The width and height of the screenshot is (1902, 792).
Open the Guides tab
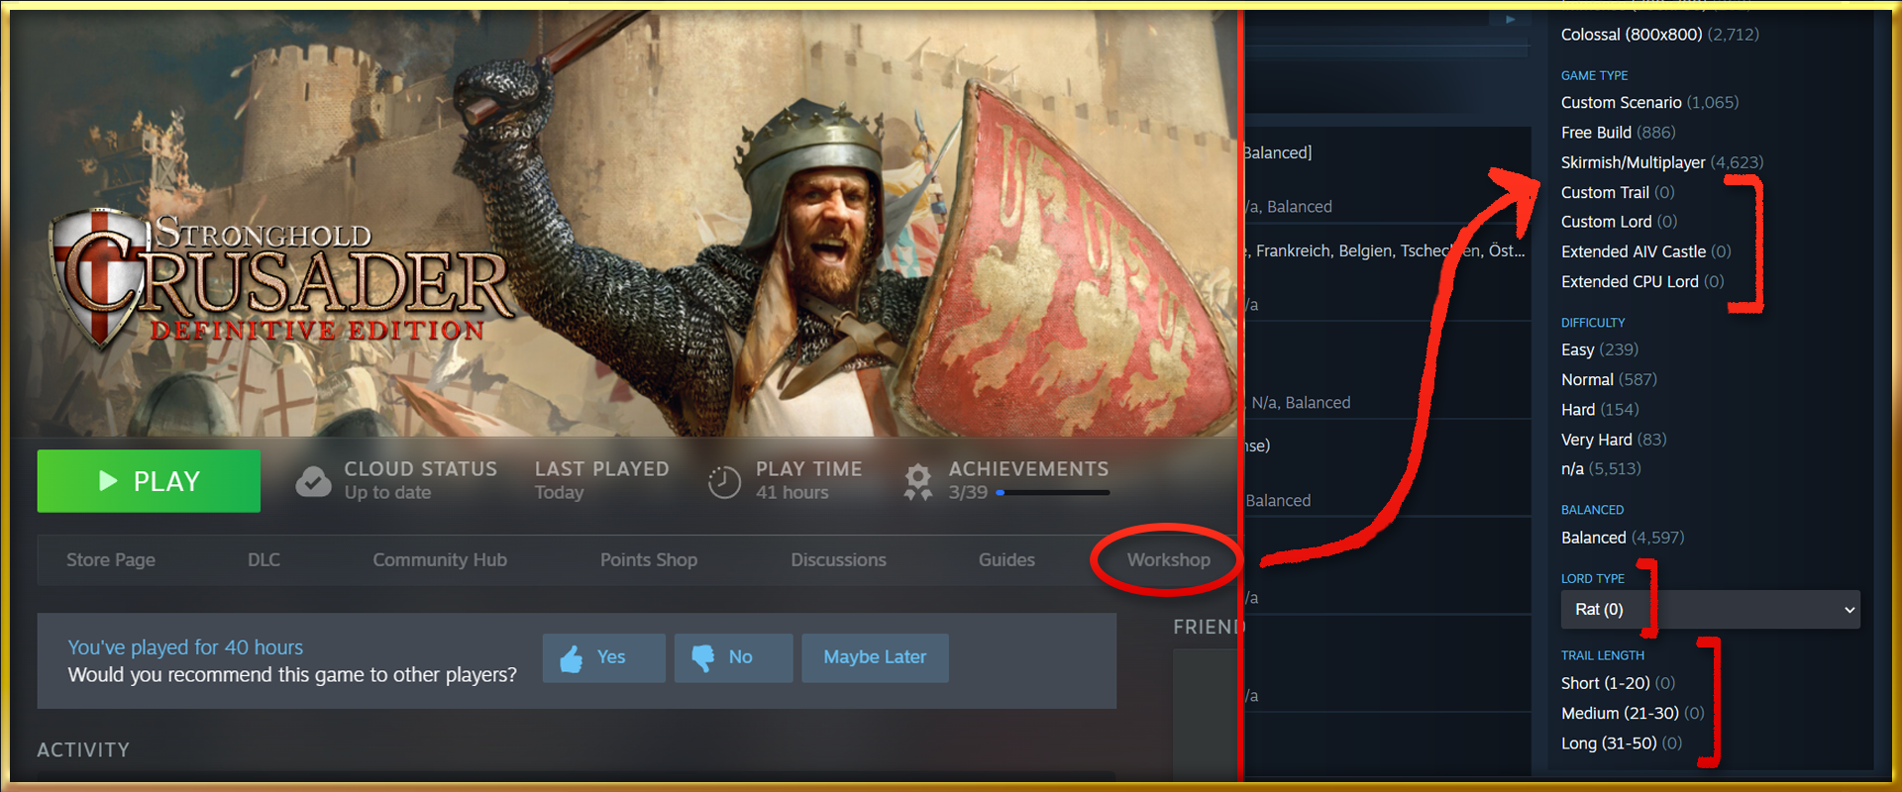click(x=1006, y=560)
